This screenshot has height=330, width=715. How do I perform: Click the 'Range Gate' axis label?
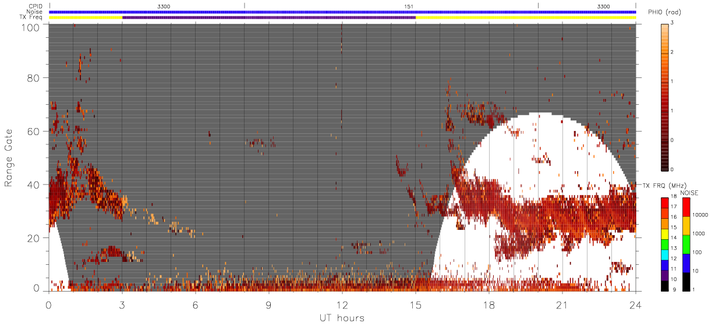(9, 158)
